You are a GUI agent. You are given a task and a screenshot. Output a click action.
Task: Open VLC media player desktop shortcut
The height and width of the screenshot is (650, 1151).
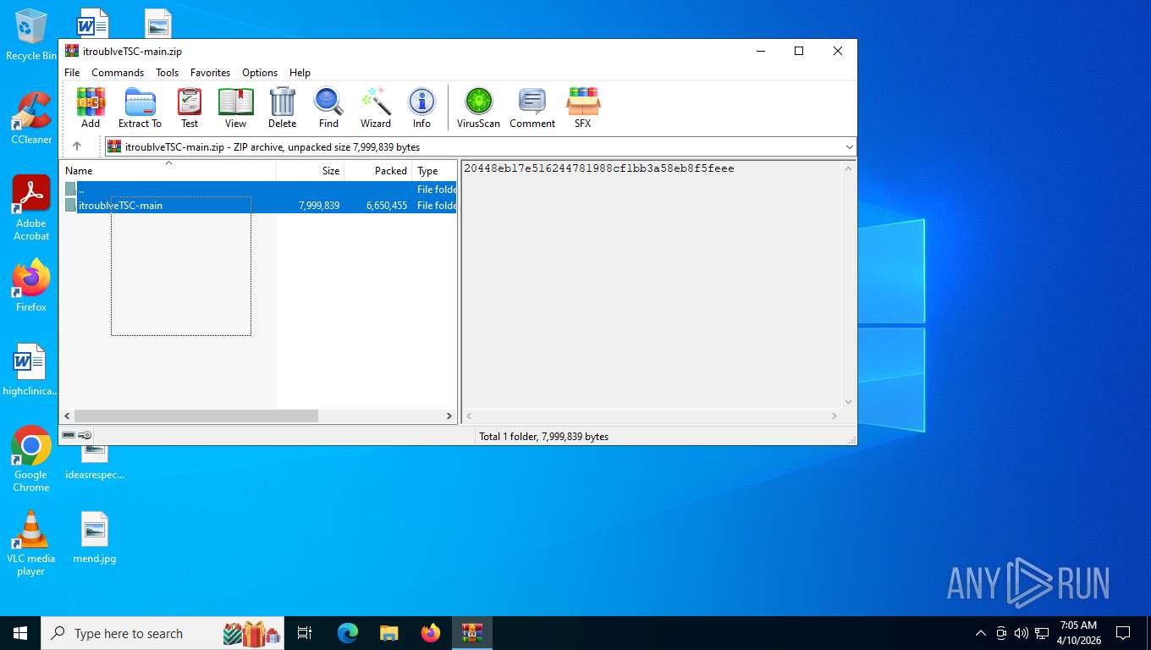coord(31,543)
